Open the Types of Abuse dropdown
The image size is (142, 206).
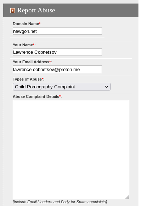coord(62,87)
